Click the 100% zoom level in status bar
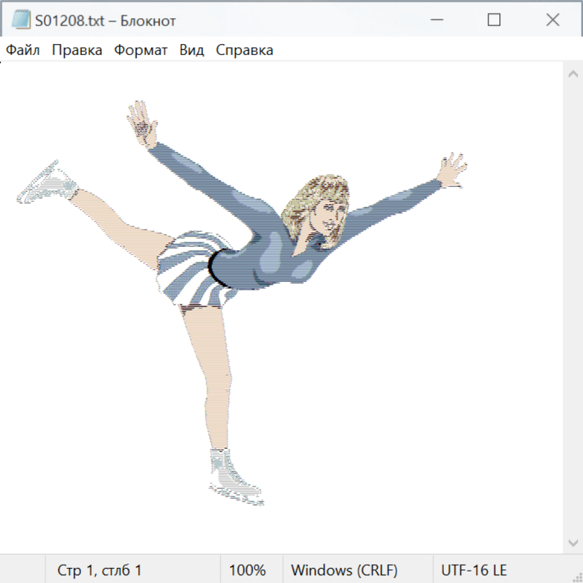 tap(247, 571)
